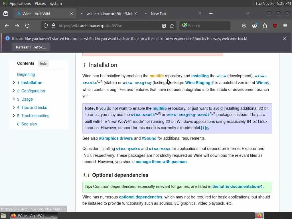Switch to the Wine - ArchWiki tab
This screenshot has height=219, width=292.
[x=45, y=14]
